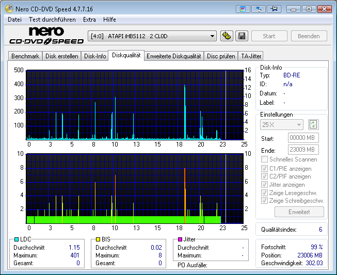
Task: Click the Fortschritt value 99 %
Action: coord(317,247)
